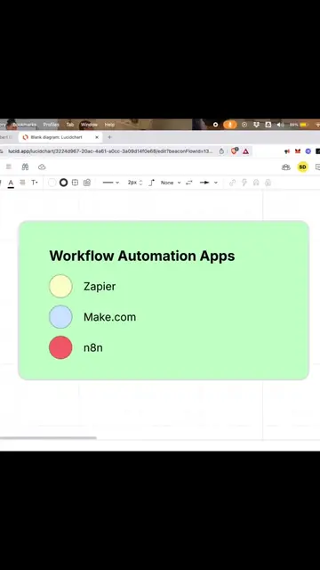Open the Help menu
This screenshot has width=320, height=570.
click(109, 125)
